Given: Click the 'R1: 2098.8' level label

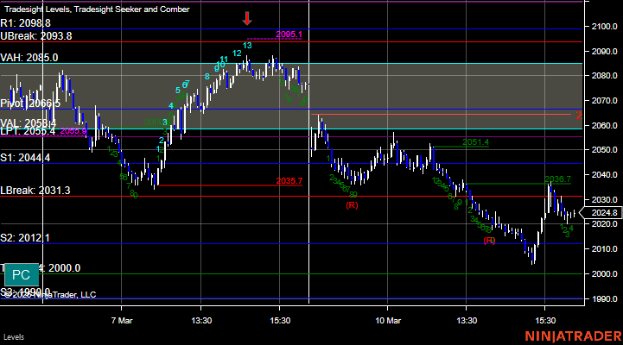Looking at the screenshot, I should (x=25, y=23).
